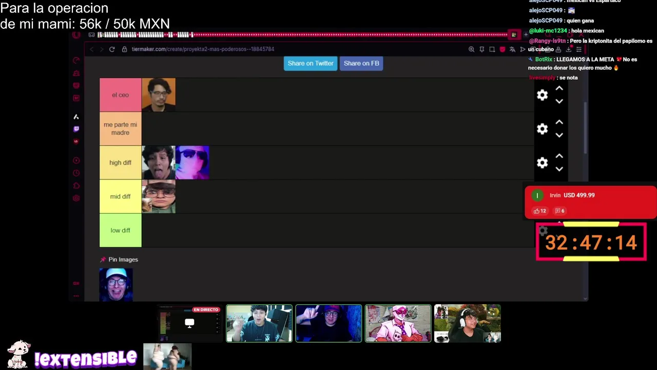Move el ceo tier up
Viewport: 657px width, 370px height.
pyautogui.click(x=559, y=88)
